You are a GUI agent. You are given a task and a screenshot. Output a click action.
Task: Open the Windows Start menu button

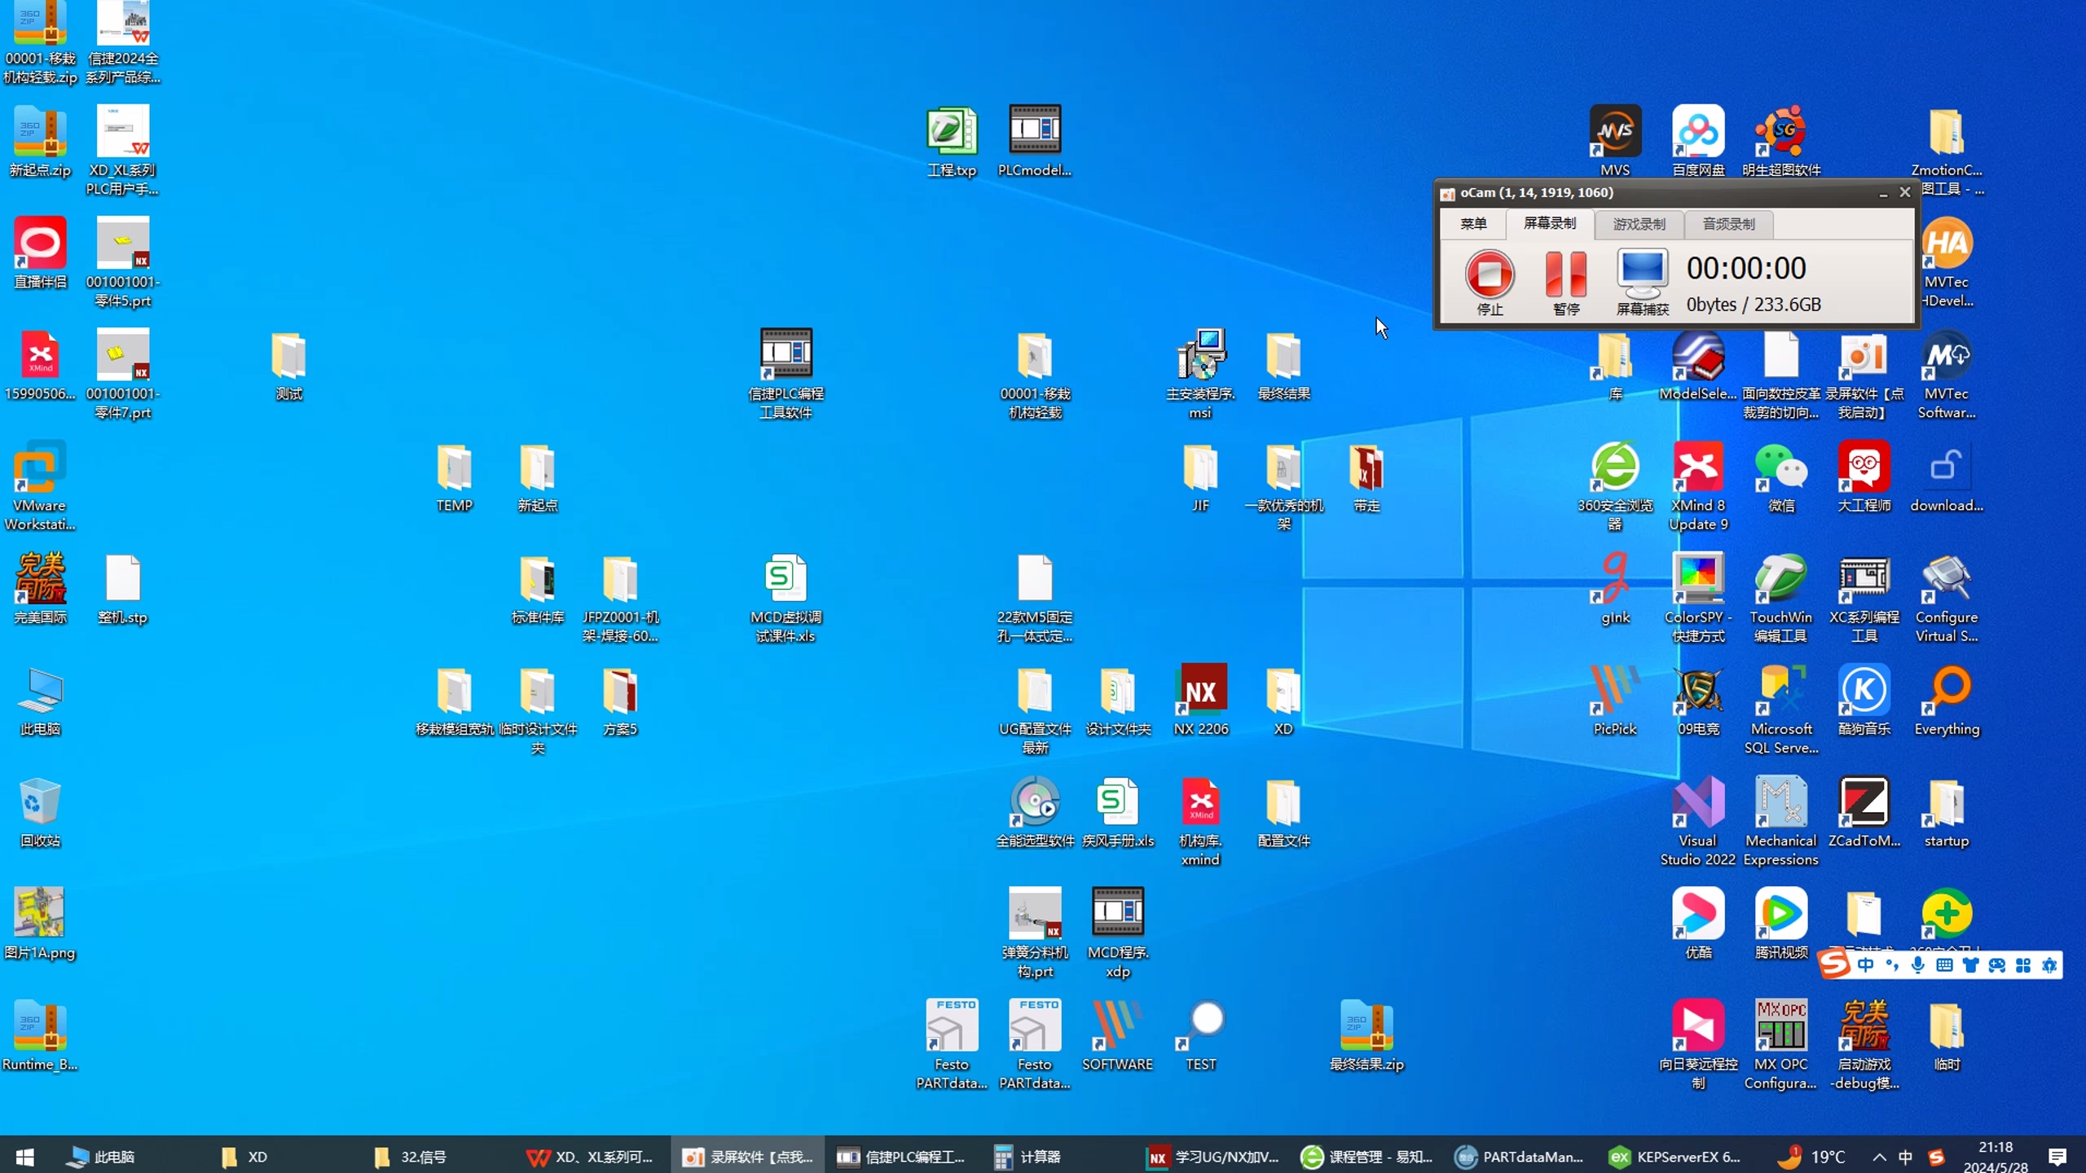24,1157
